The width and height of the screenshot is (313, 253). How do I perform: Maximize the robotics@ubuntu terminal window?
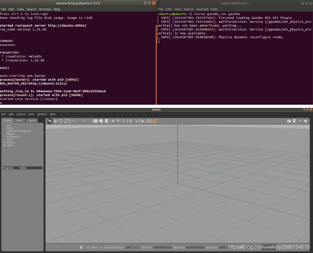pyautogui.click(x=307, y=3)
